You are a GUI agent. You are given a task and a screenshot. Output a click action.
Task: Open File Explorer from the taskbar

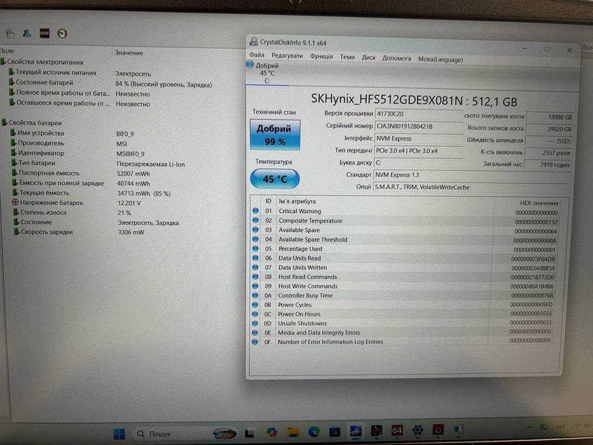293,432
